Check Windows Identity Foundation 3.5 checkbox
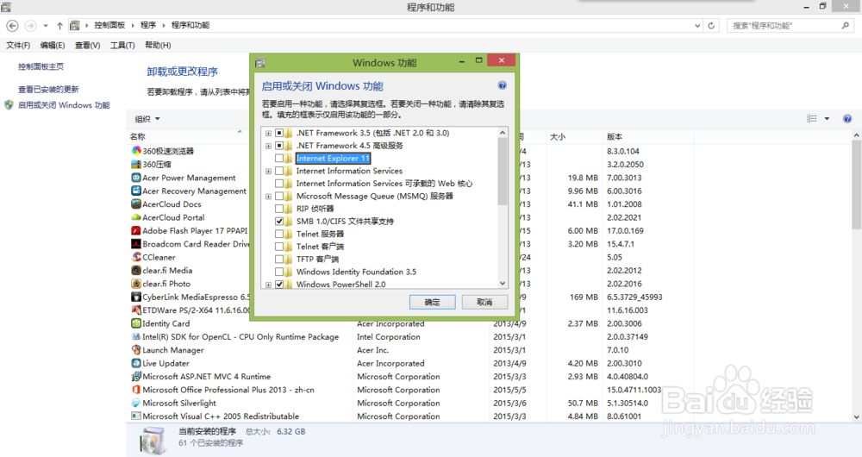The image size is (862, 457). point(279,272)
